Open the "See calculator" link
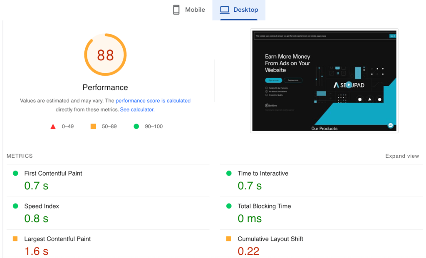The height and width of the screenshot is (258, 426). [x=137, y=110]
